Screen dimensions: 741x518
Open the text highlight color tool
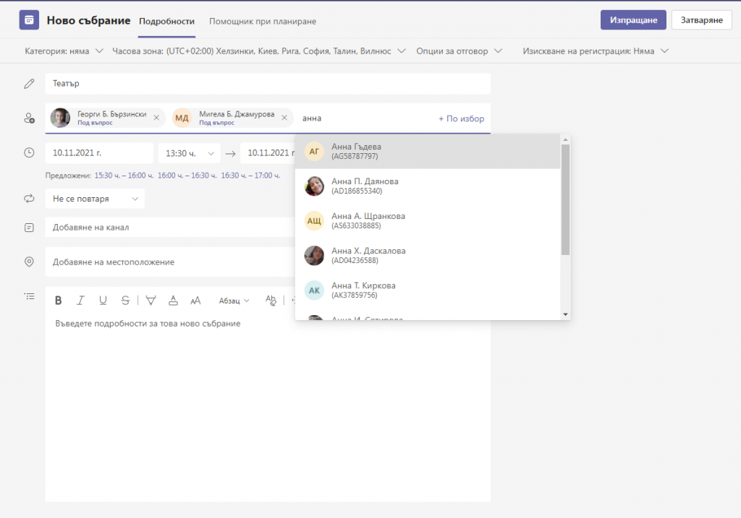151,301
